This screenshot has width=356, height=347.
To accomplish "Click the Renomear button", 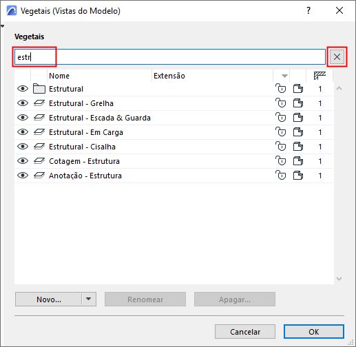I will tap(145, 299).
